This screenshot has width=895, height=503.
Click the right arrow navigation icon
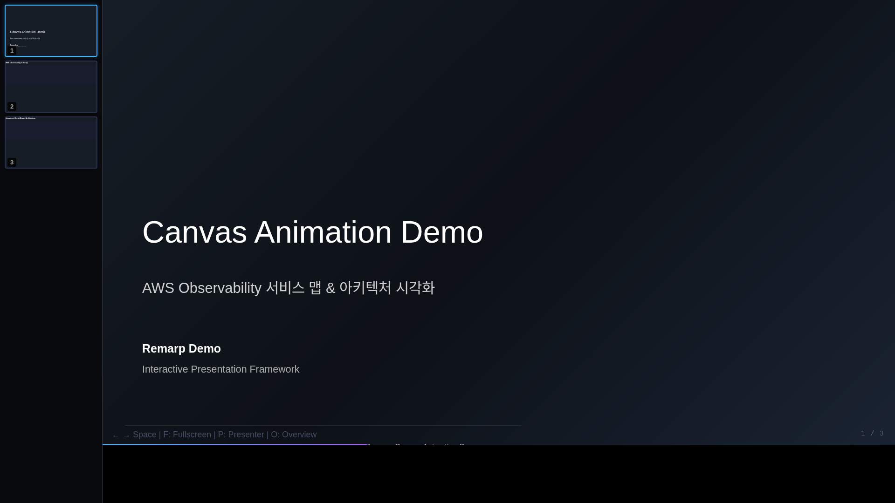pos(126,435)
